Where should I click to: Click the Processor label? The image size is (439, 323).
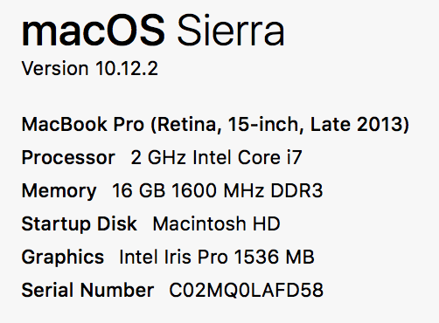[68, 158]
